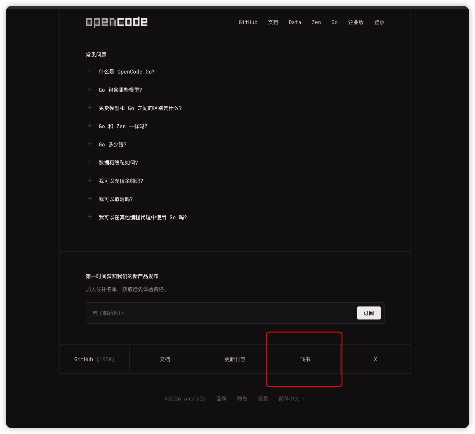The height and width of the screenshot is (434, 475).
Task: Open the 更新日志 footer link
Action: pos(235,359)
